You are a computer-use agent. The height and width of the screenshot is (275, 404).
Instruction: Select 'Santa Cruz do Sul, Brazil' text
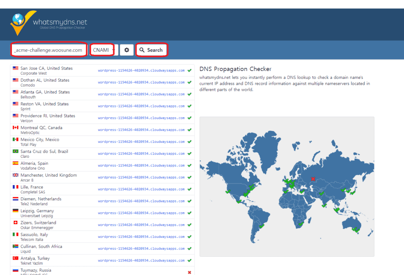[x=44, y=151]
